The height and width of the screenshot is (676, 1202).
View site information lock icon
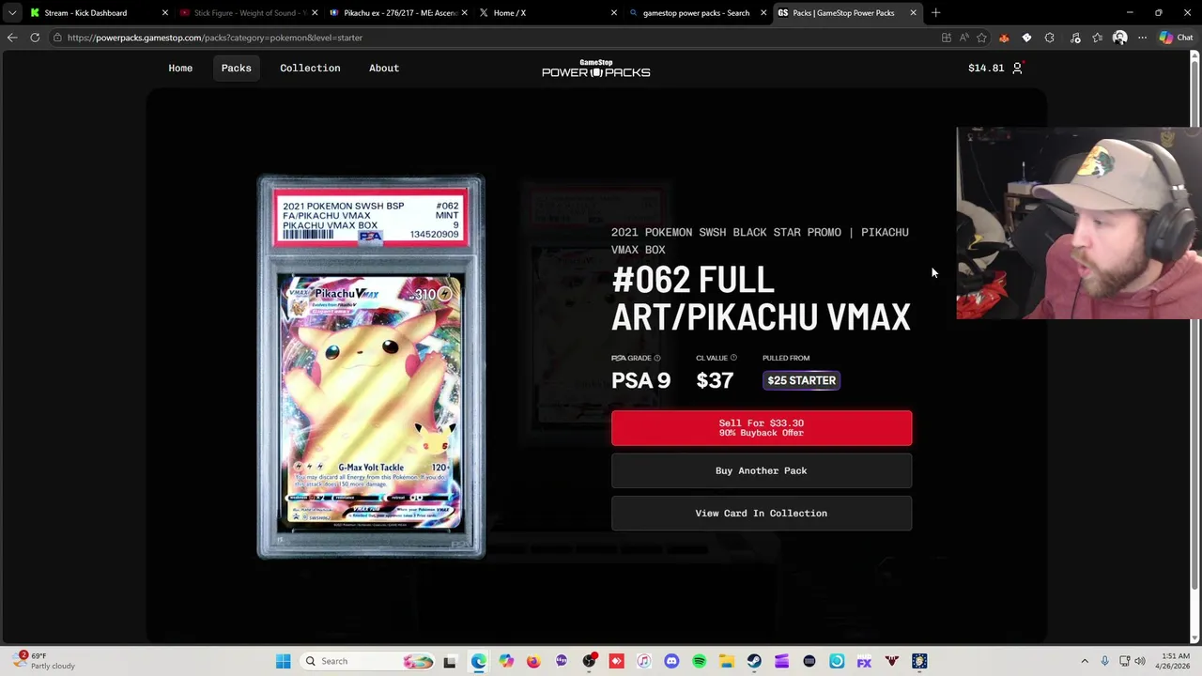pos(57,38)
